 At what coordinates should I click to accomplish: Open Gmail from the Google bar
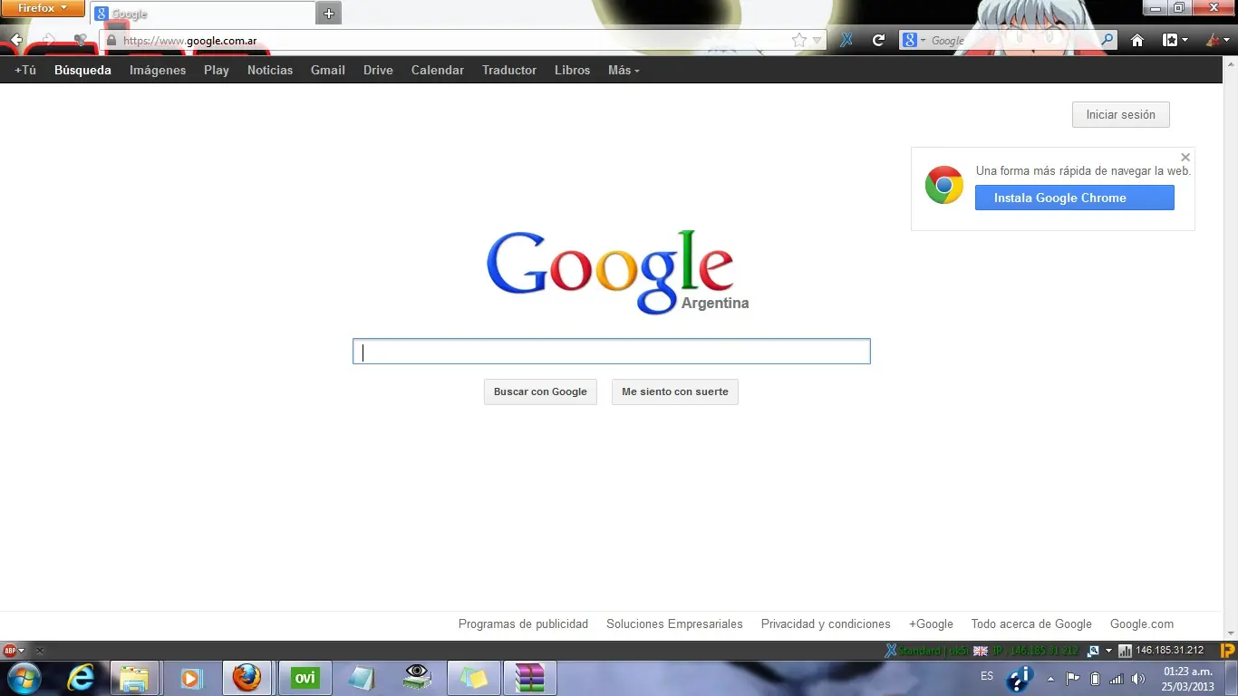(328, 70)
